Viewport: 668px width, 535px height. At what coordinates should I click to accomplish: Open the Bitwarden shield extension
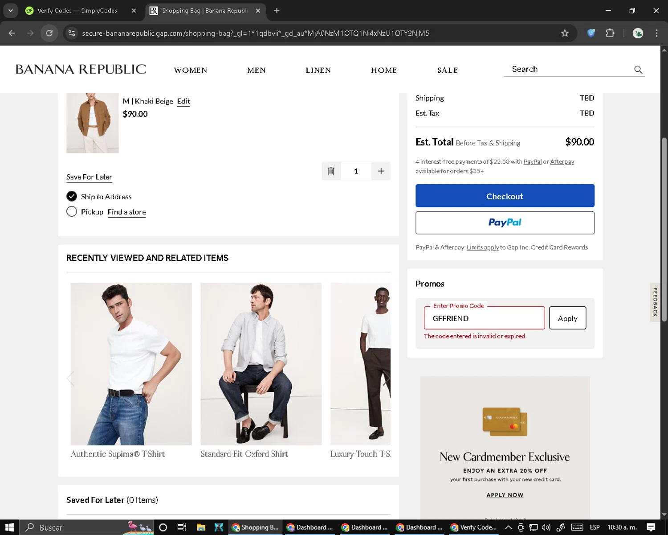point(591,33)
